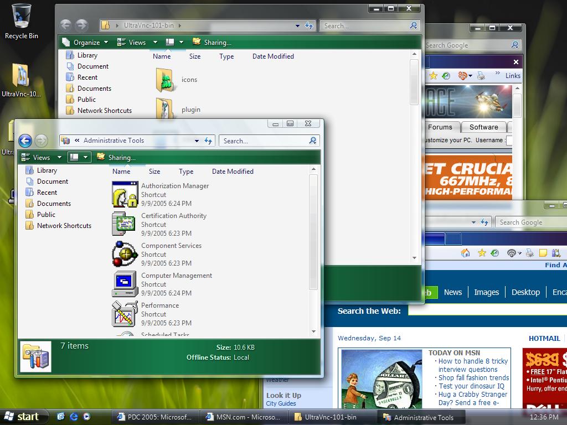Select the Images tab on MSN page
Screen dimensions: 567x425
coord(486,292)
